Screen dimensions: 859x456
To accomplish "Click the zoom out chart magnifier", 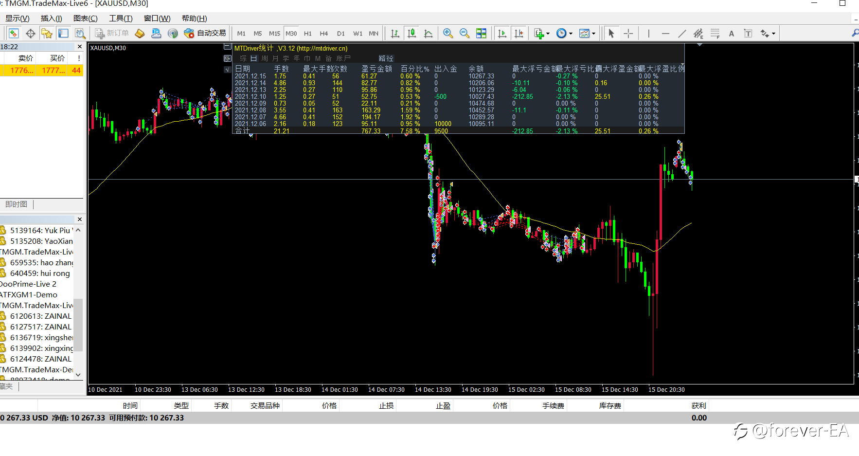I will [465, 33].
